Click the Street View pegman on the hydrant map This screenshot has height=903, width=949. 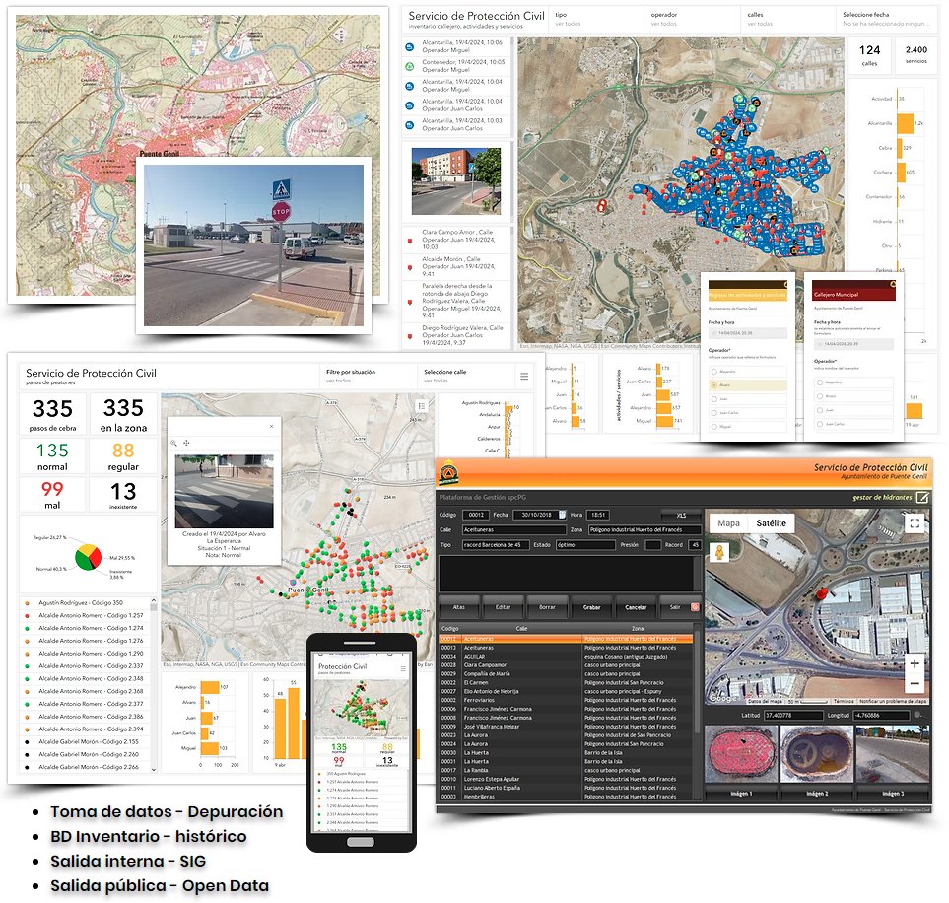click(x=719, y=552)
